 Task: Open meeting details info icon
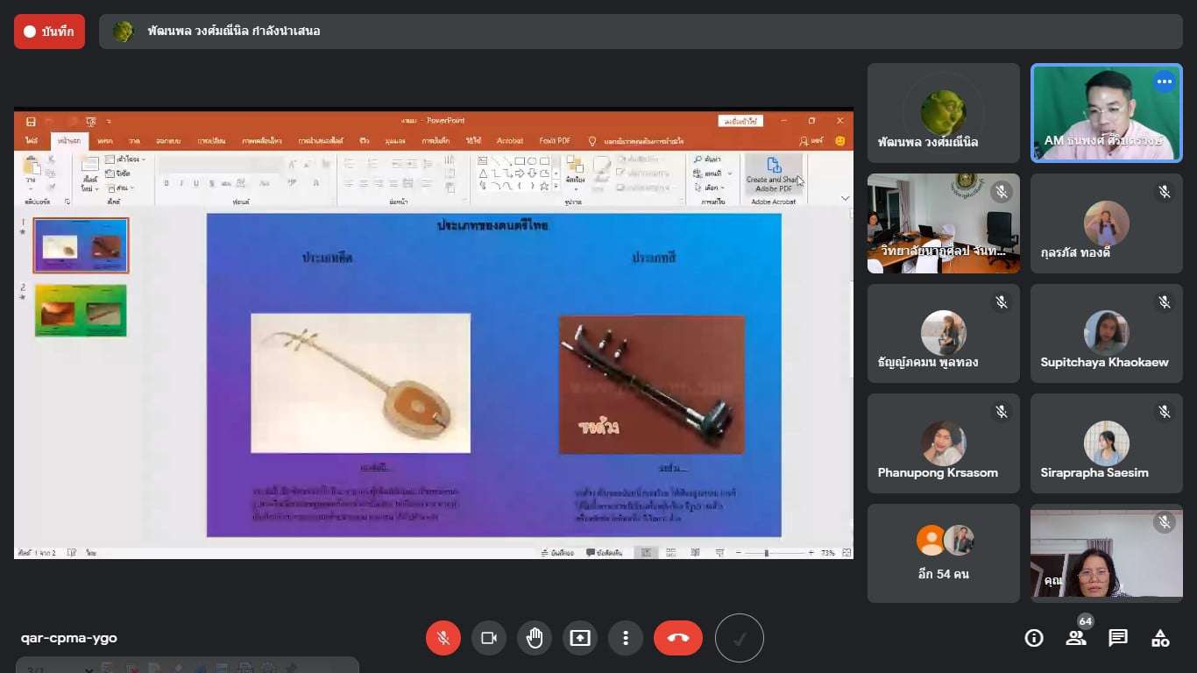(x=1034, y=638)
